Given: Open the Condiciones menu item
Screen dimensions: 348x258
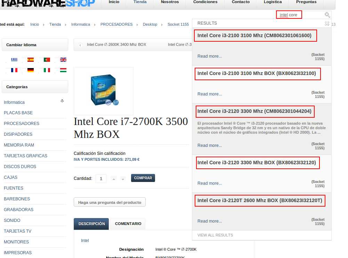Looking at the screenshot, I should (x=205, y=2).
